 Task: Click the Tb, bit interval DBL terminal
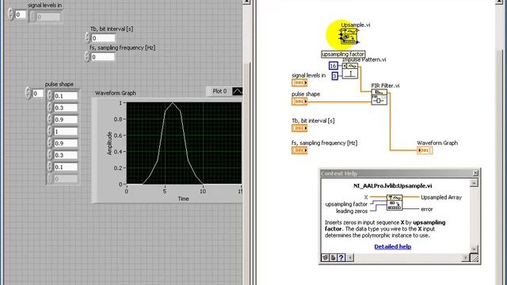(299, 128)
